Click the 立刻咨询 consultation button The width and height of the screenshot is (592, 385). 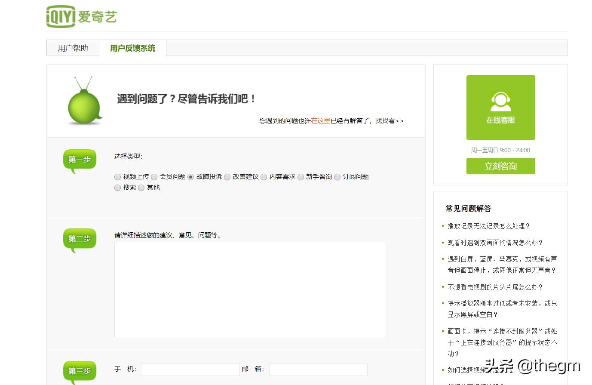[x=500, y=166]
